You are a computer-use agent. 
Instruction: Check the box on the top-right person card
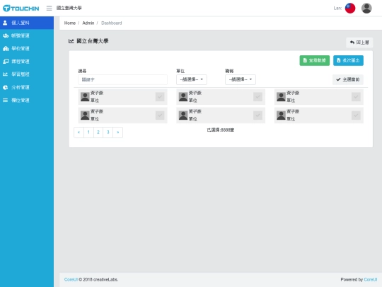pyautogui.click(x=356, y=97)
